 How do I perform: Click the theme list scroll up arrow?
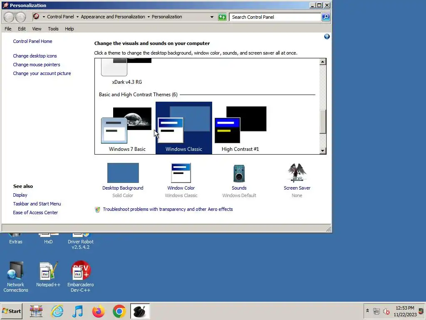[x=322, y=62]
